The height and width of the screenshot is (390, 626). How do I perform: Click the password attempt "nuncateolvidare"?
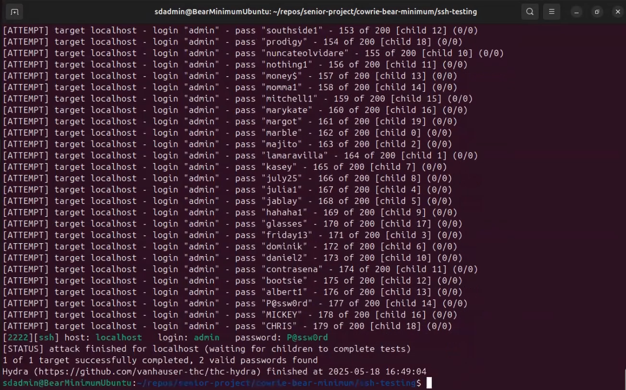305,53
